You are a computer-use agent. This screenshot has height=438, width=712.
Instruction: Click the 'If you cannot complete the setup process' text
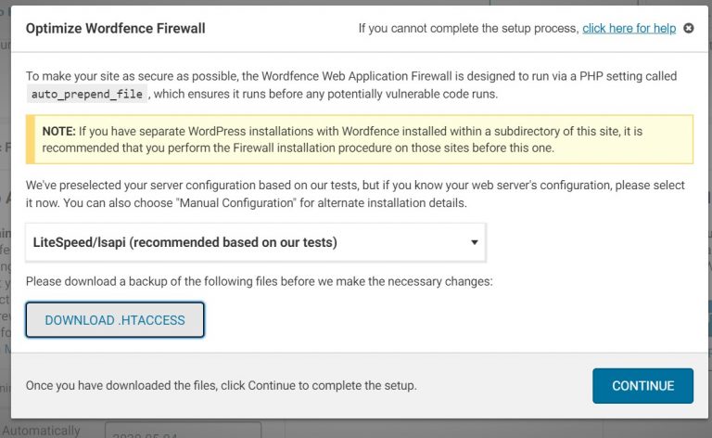click(x=468, y=28)
